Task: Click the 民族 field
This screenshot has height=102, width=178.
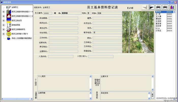Action: click(x=109, y=13)
